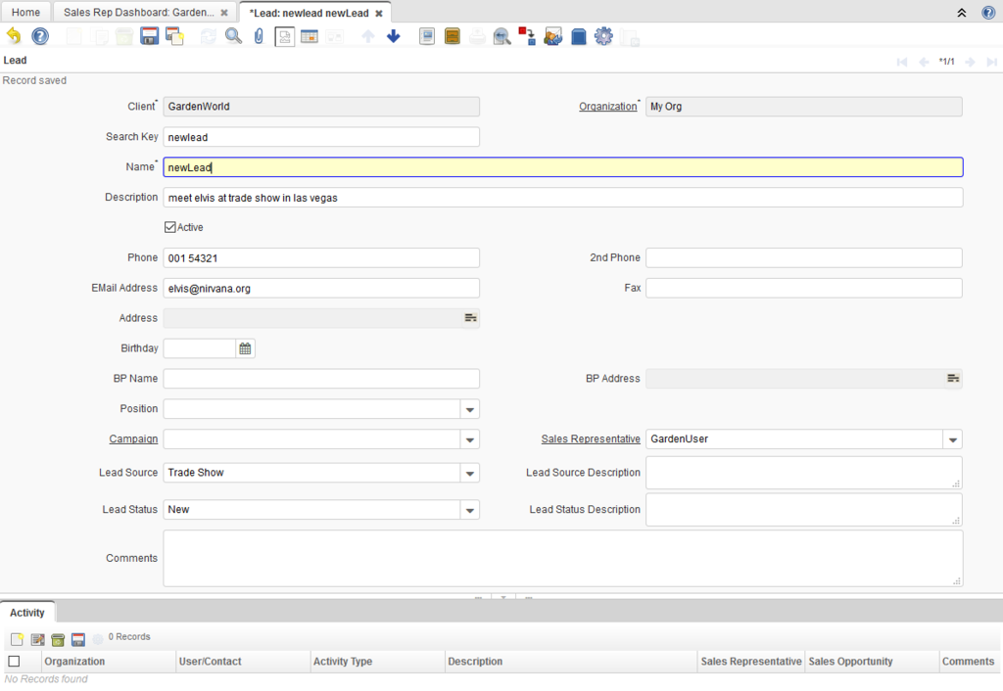This screenshot has width=1003, height=691.
Task: Open the Birthday calendar picker
Action: [x=246, y=348]
